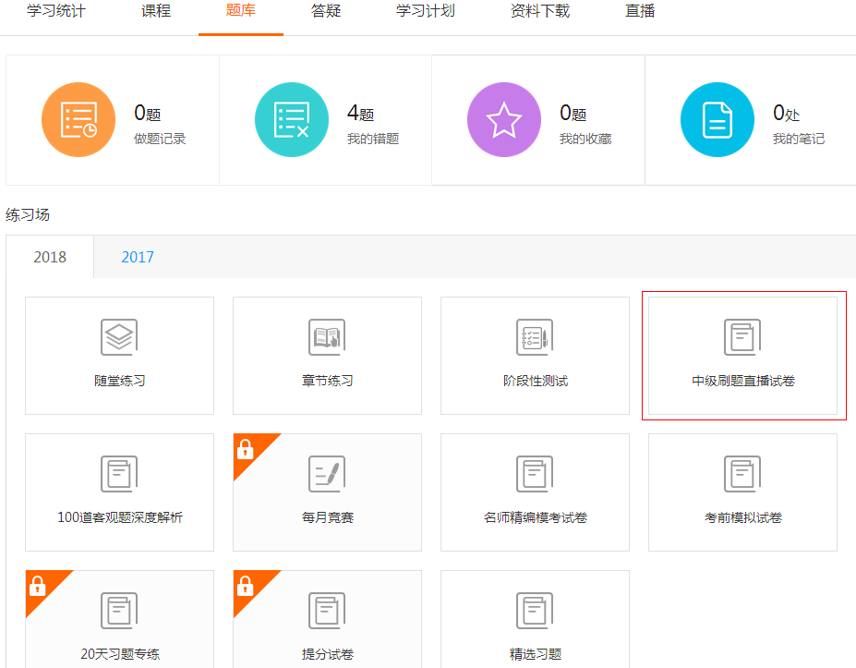Select the 我的收藏 star icon
This screenshot has width=856, height=668.
(x=504, y=119)
